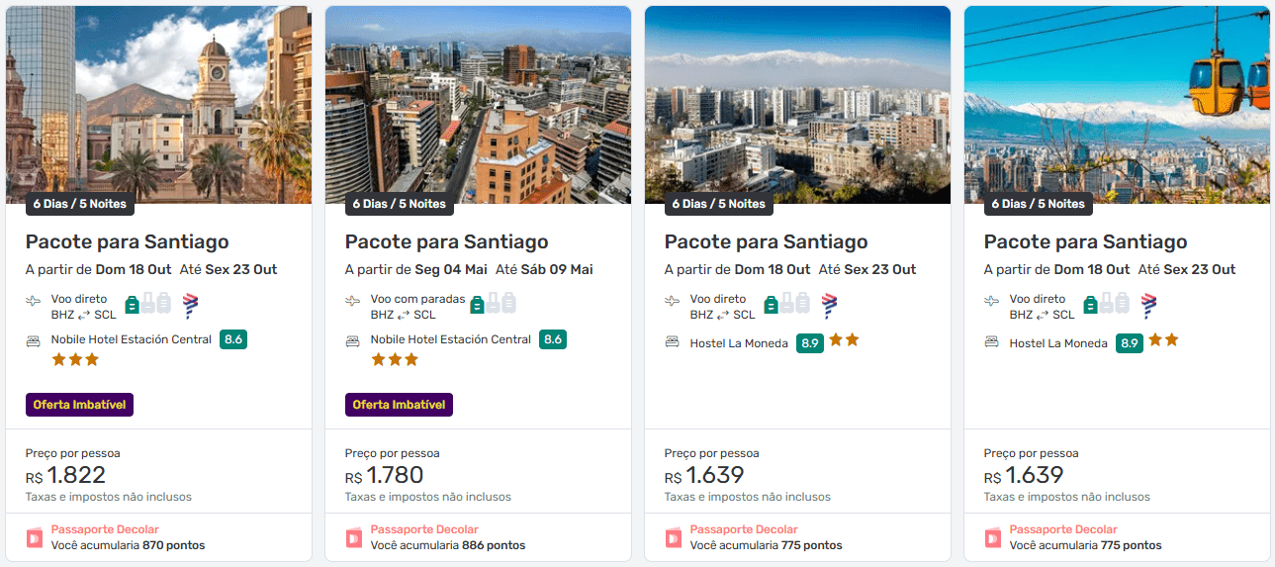Click the bed icon in the R$ 1.822 package
The width and height of the screenshot is (1275, 567).
33,340
